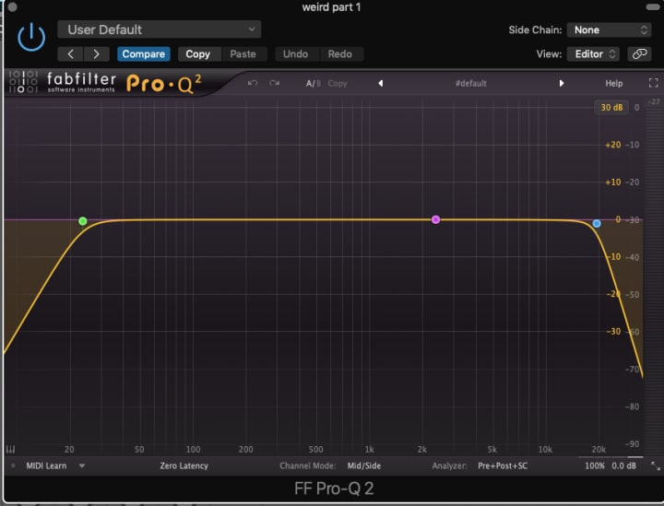Change the Mid/Side channel mode

[x=363, y=465]
